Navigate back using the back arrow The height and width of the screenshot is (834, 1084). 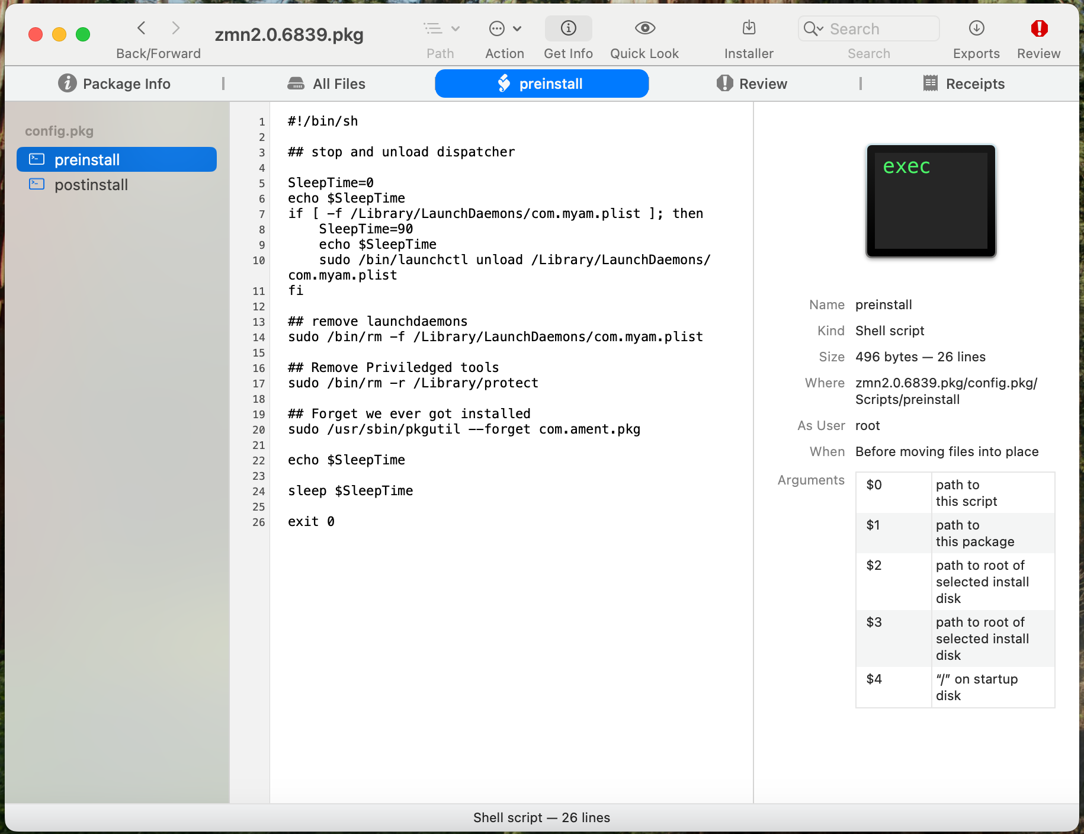coord(141,28)
